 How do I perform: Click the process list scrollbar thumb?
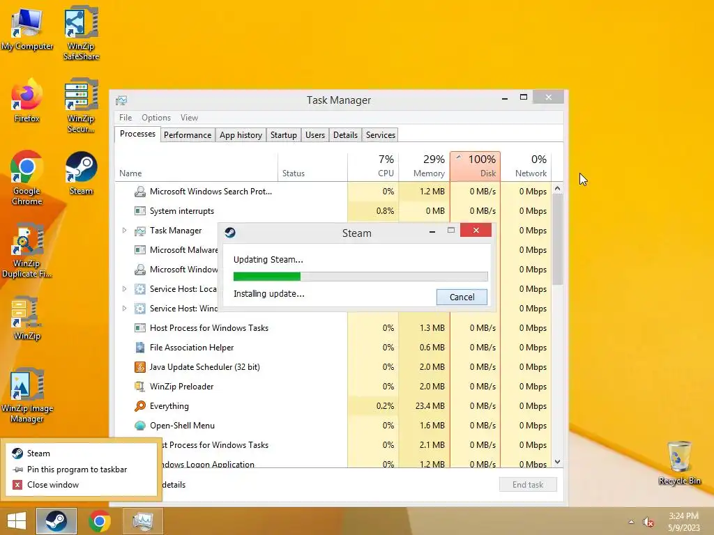pyautogui.click(x=557, y=240)
